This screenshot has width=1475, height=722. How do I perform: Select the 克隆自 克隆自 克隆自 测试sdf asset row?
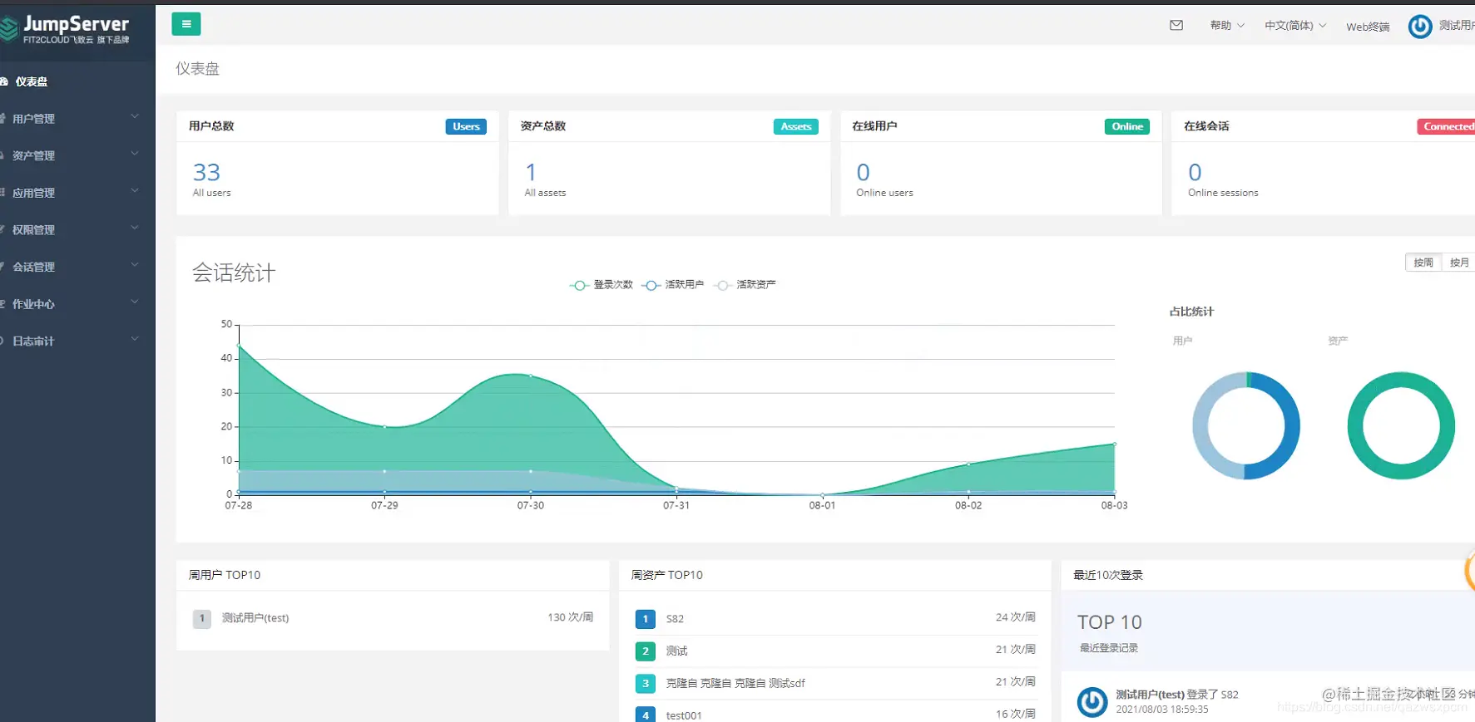(x=835, y=683)
